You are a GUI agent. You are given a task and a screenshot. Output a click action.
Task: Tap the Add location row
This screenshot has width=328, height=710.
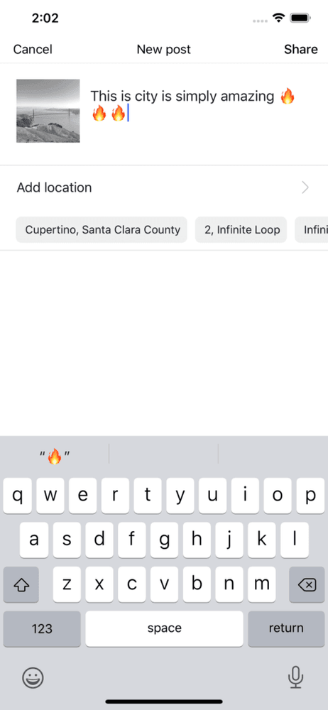pos(164,187)
